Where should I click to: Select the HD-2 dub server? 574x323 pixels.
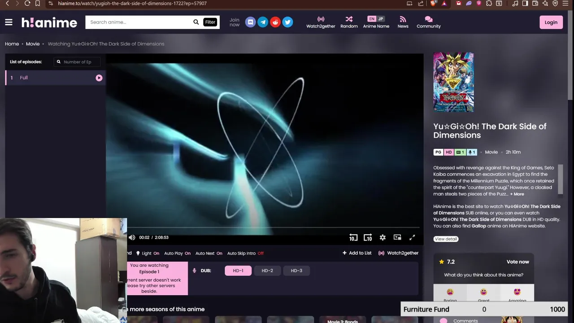click(267, 271)
